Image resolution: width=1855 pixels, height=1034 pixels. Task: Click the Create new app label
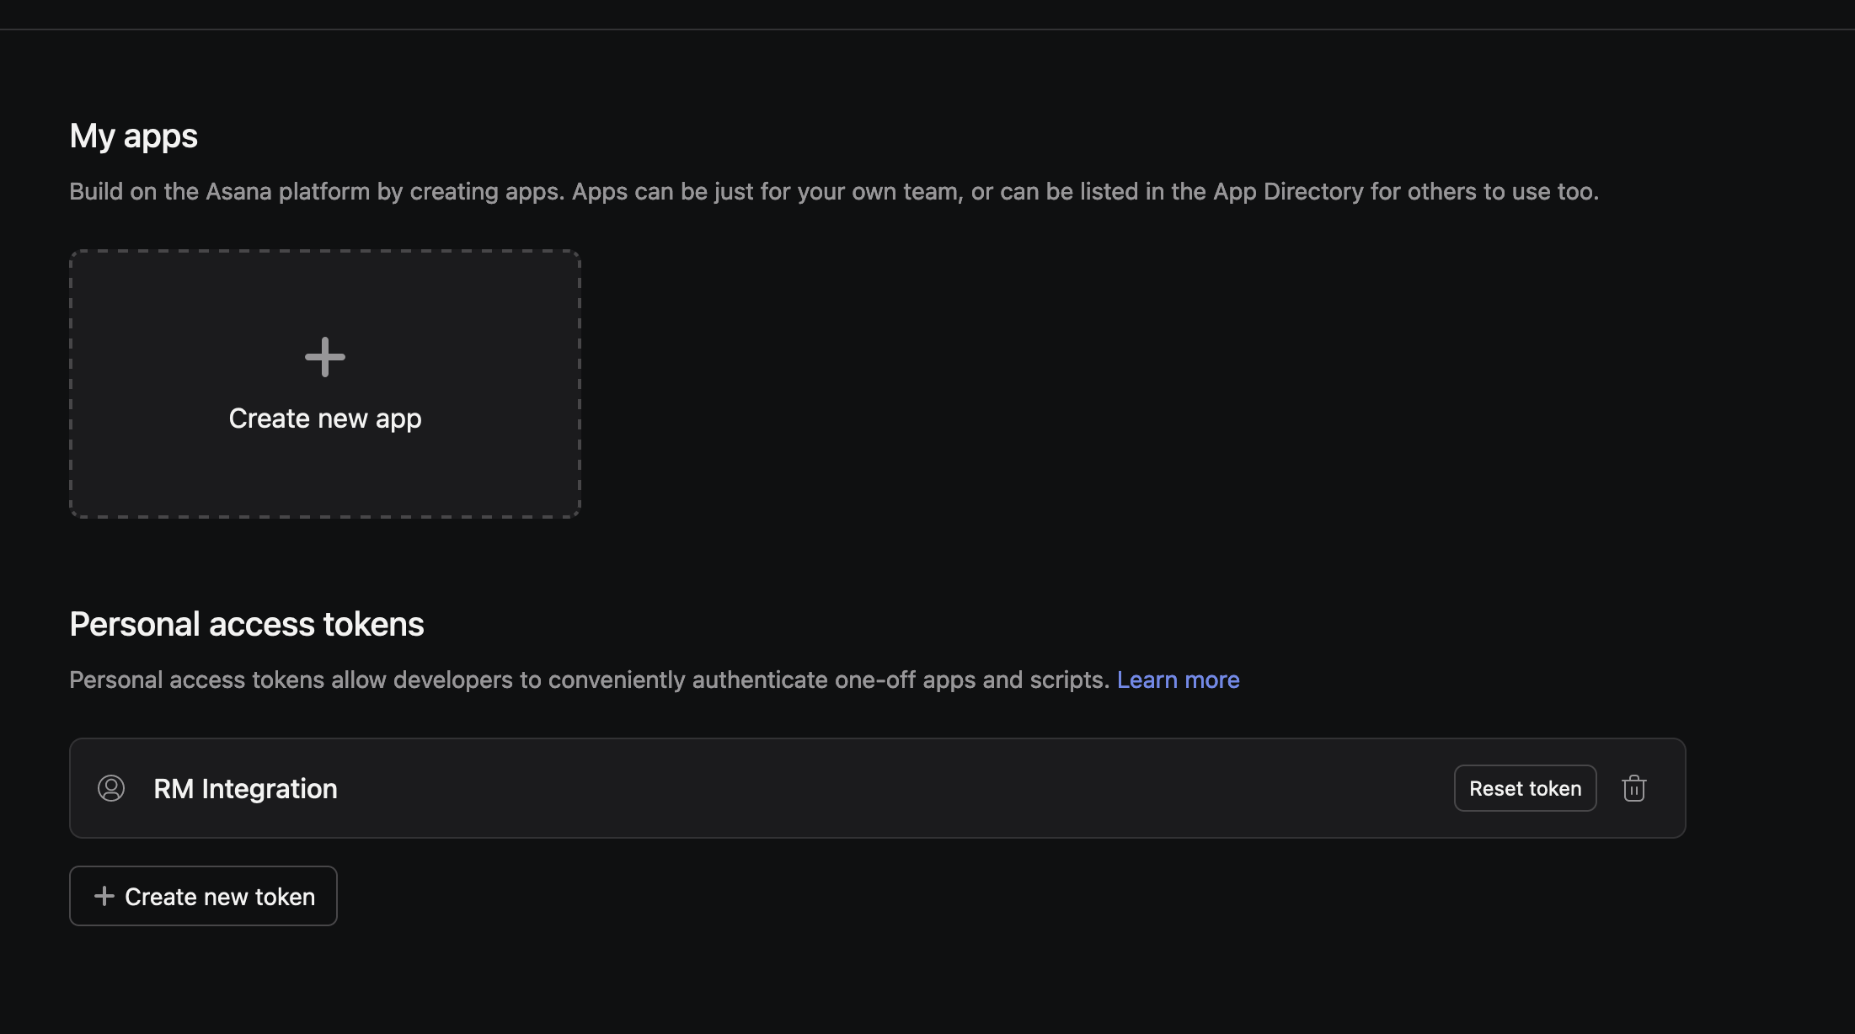325,418
